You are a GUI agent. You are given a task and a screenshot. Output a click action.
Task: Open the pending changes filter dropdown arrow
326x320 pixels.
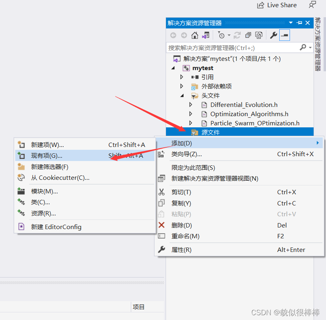pyautogui.click(x=229, y=35)
